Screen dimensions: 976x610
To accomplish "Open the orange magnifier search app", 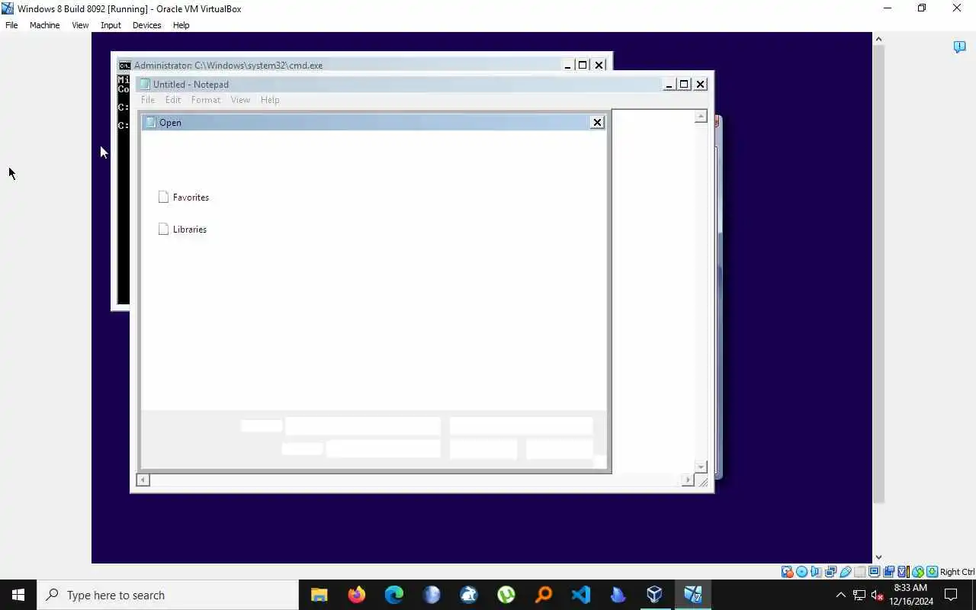I will (x=543, y=595).
